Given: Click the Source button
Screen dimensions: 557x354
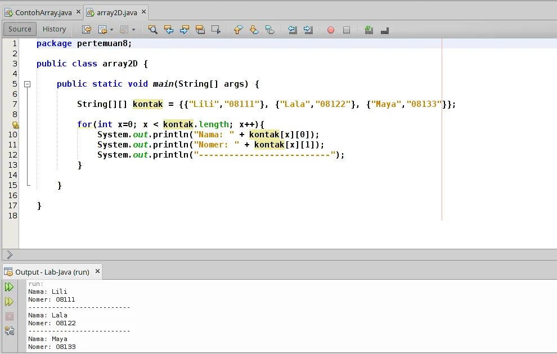Looking at the screenshot, I should [x=19, y=29].
